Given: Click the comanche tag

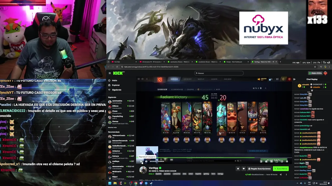Looking at the screenshot, I should [x=177, y=174].
